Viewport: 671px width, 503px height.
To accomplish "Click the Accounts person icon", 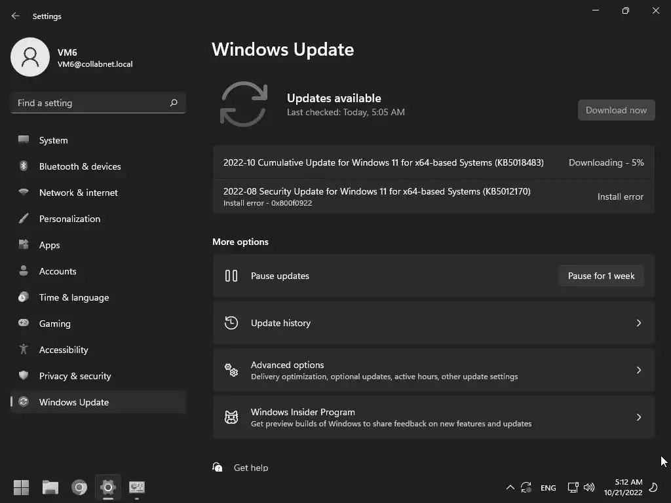I will pos(24,270).
